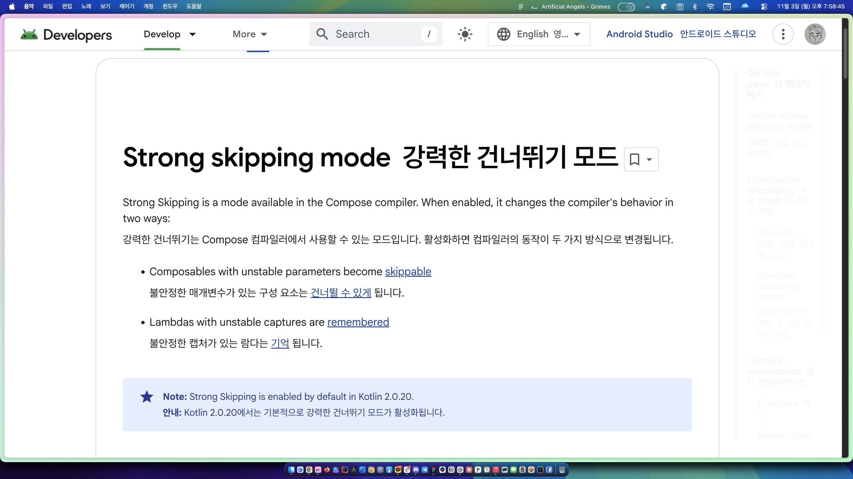Click the search magnifier icon
Screen dimensions: 853x479
322,34
